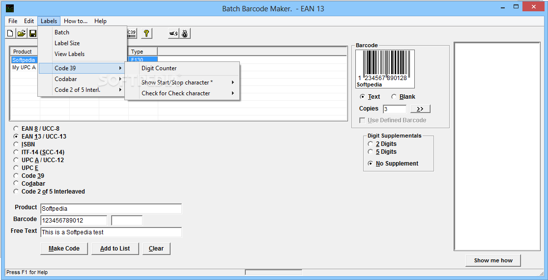Expand Code 2 of 5 Interl. submenu
This screenshot has width=548, height=280.
coord(82,90)
